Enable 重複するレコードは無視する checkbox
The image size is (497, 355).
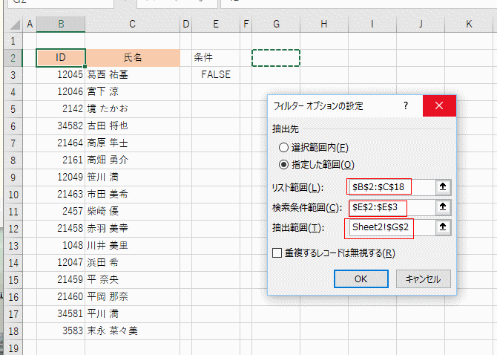click(x=277, y=253)
